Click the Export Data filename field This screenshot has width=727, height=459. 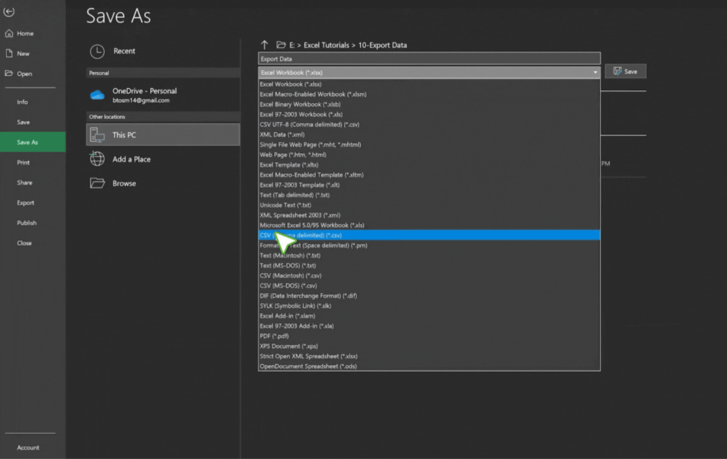tap(429, 59)
